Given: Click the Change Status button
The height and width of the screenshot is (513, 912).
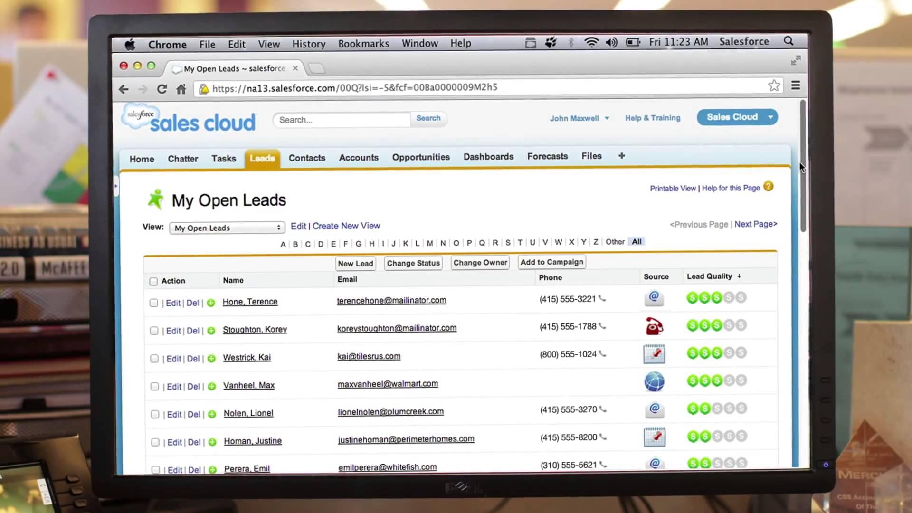Looking at the screenshot, I should tap(413, 263).
